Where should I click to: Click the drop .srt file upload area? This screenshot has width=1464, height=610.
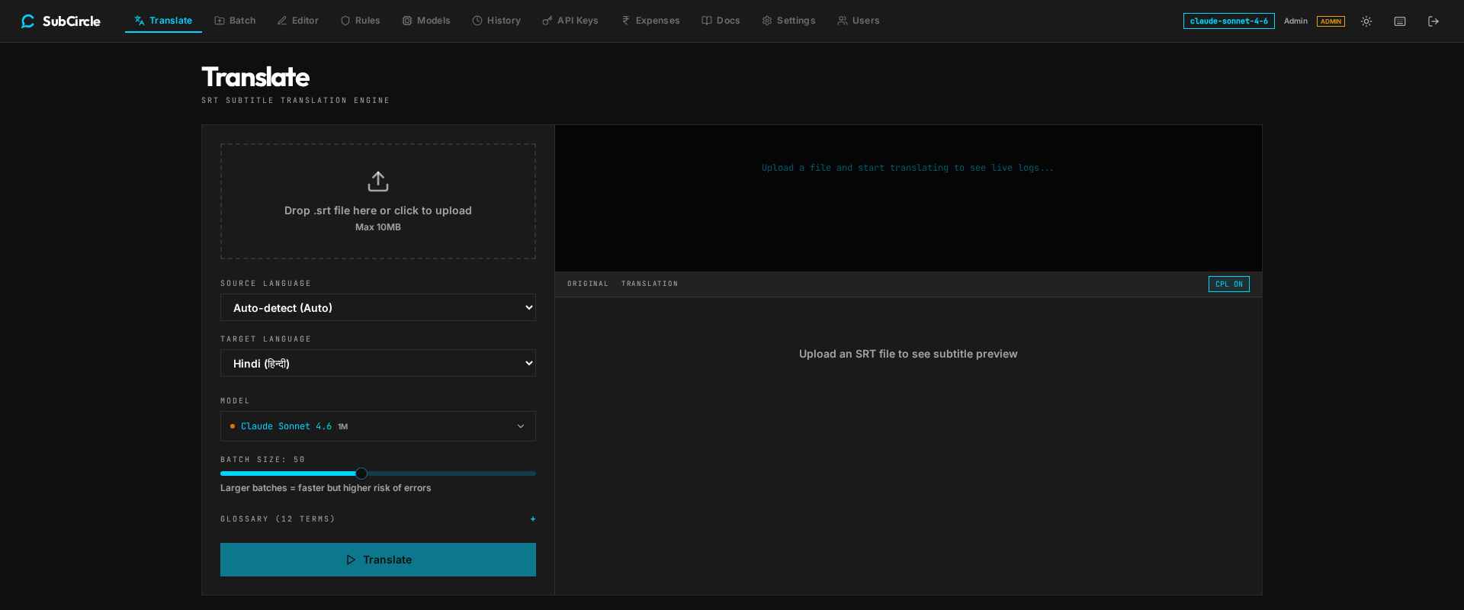[378, 201]
